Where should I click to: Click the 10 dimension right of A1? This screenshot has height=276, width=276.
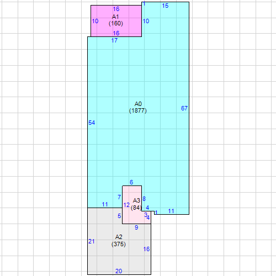point(146,21)
